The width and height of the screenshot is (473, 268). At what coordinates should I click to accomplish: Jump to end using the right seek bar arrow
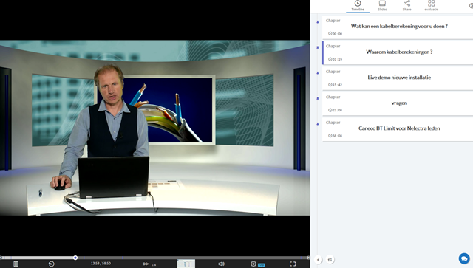[x=308, y=258]
